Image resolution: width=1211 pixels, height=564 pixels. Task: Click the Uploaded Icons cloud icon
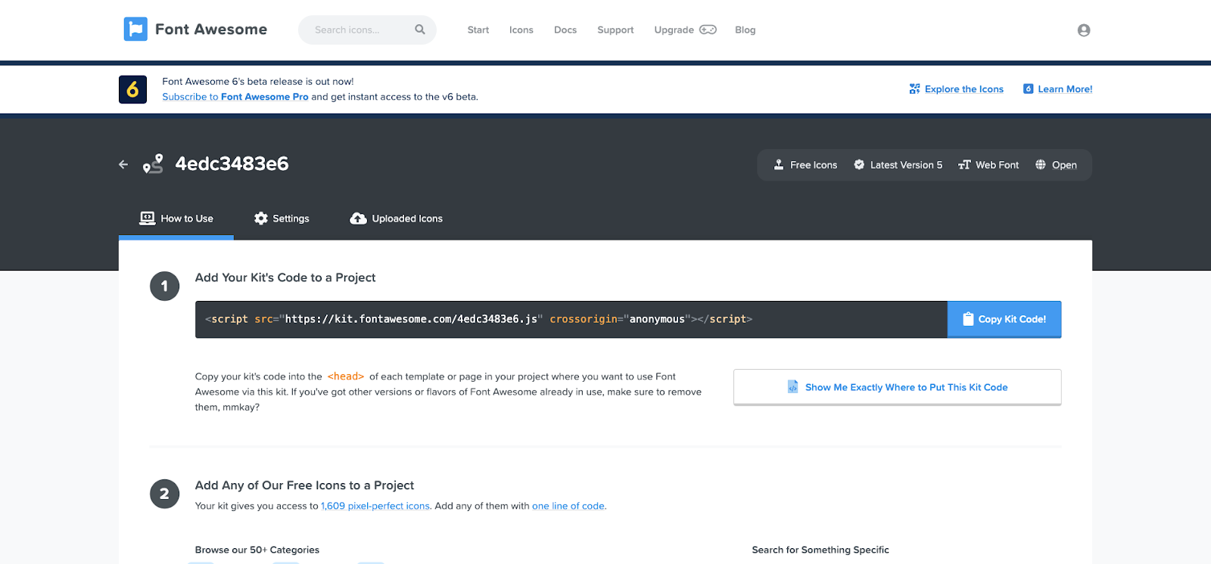[358, 218]
